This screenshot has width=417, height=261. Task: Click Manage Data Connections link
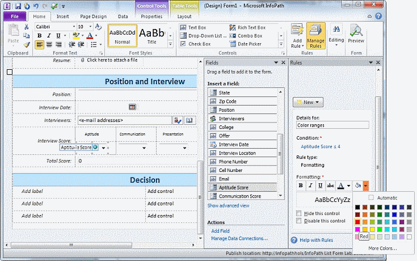(x=239, y=238)
